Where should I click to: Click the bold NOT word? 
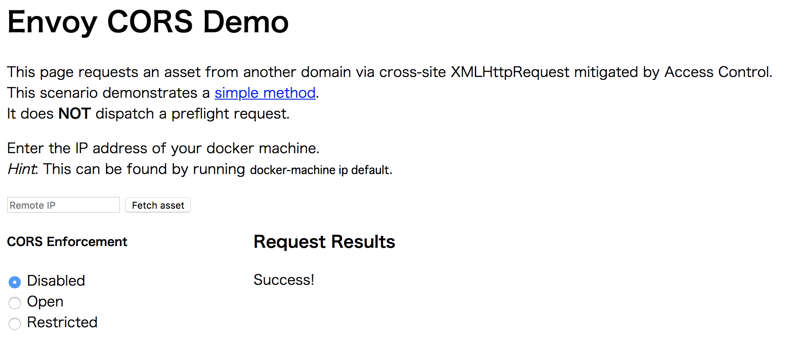tap(74, 113)
